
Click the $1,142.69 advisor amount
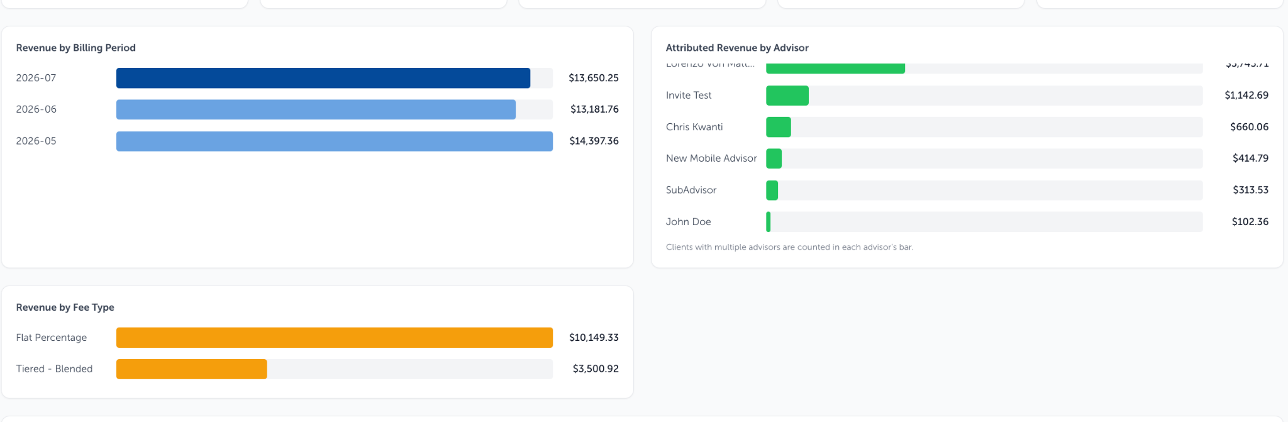[x=1246, y=96]
